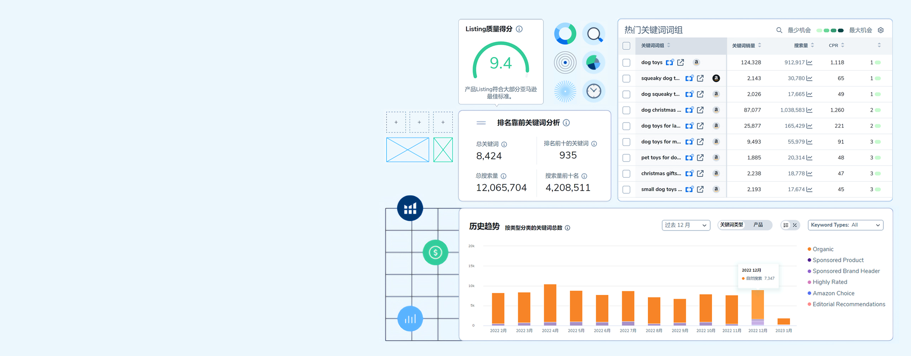Check the dog toys row checkbox
The height and width of the screenshot is (356, 911).
pyautogui.click(x=626, y=63)
